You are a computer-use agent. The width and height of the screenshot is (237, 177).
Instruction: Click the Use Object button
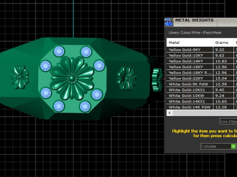(x=228, y=121)
